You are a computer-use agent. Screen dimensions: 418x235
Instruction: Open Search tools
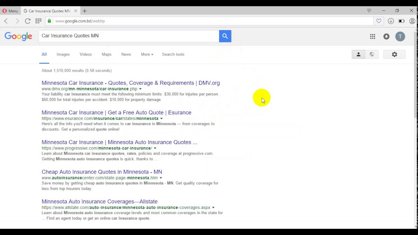(x=173, y=55)
